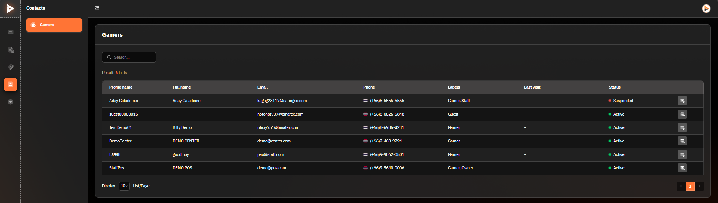Click email notonot937@binafex.com
The width and height of the screenshot is (718, 203).
click(280, 114)
